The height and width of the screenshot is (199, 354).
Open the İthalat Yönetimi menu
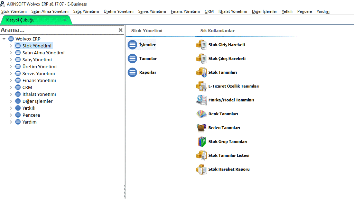(x=233, y=11)
